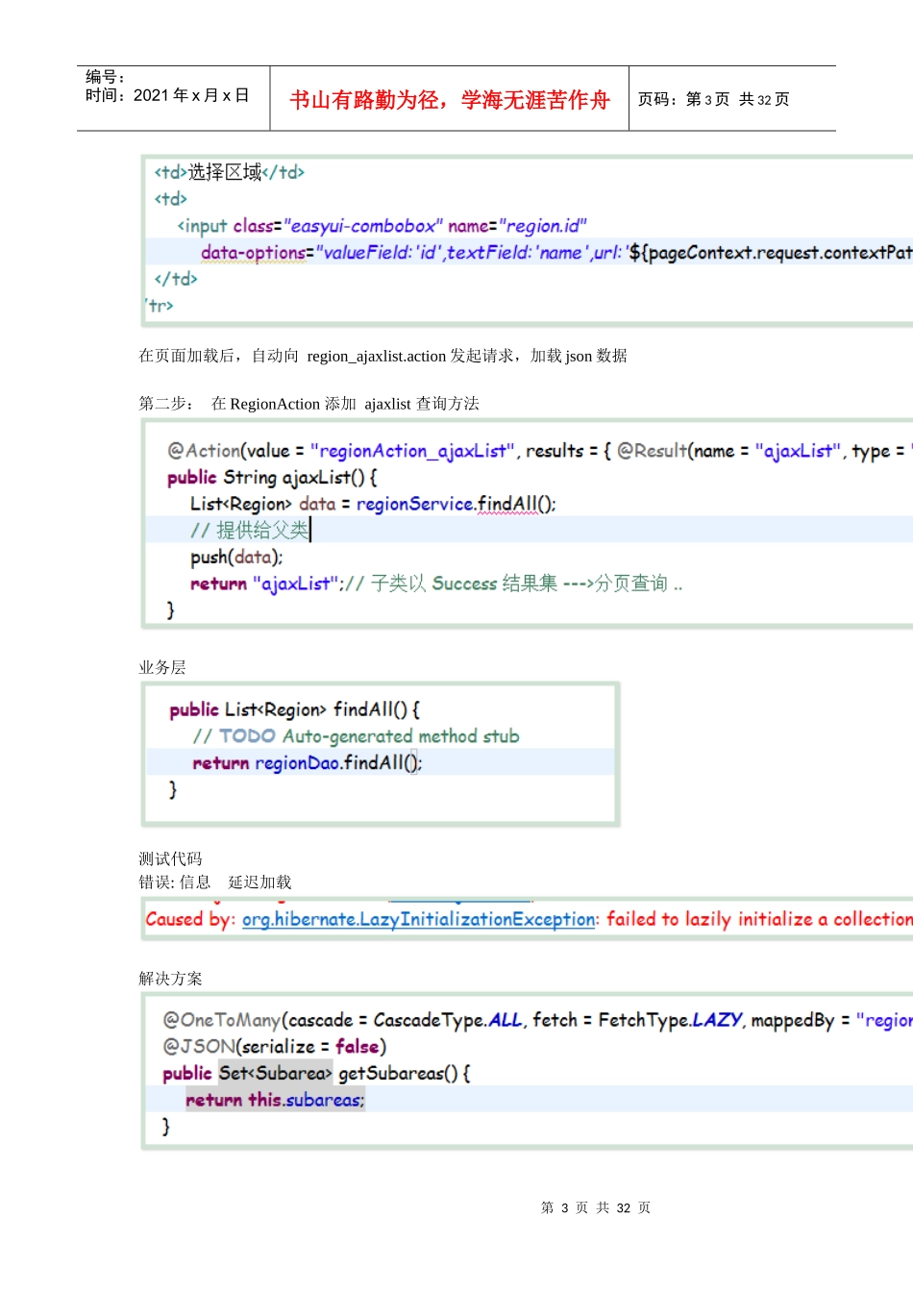This screenshot has width=913, height=1292.
Task: Click public List<Region> findAll() line
Action: click(x=294, y=709)
